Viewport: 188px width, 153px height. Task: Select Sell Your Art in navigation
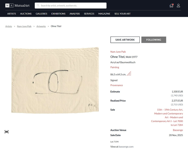(122, 14)
